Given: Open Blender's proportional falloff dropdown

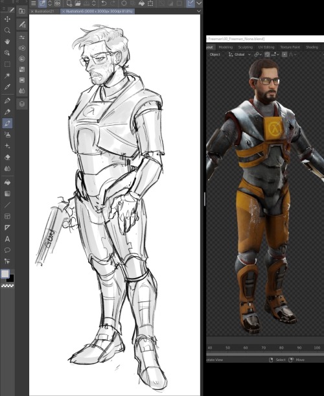Looking at the screenshot, I should point(292,54).
